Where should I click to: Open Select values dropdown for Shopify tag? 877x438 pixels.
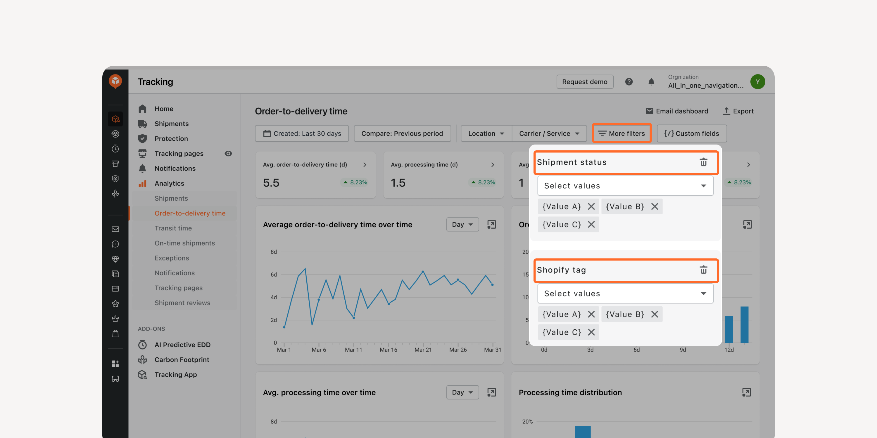(625, 293)
